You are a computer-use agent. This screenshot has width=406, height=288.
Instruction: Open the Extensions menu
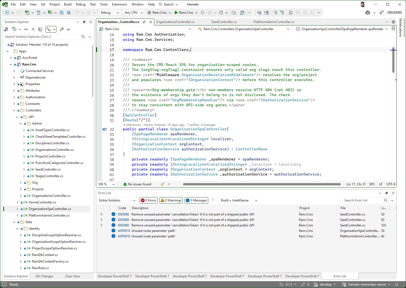click(x=119, y=4)
